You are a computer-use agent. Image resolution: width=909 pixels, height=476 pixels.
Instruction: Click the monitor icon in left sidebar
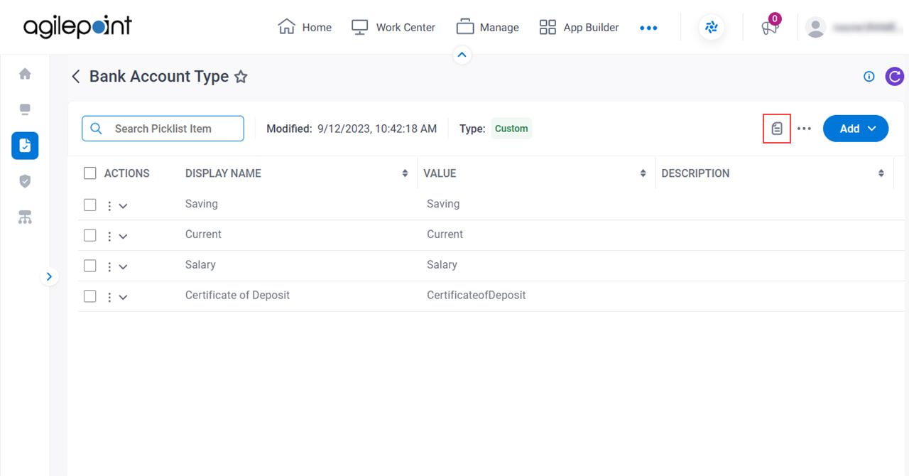click(x=25, y=109)
